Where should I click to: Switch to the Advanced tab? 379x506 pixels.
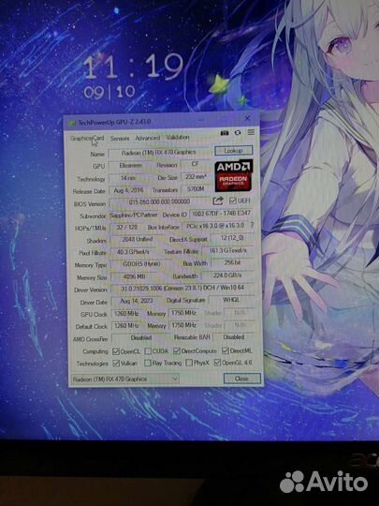(x=148, y=138)
